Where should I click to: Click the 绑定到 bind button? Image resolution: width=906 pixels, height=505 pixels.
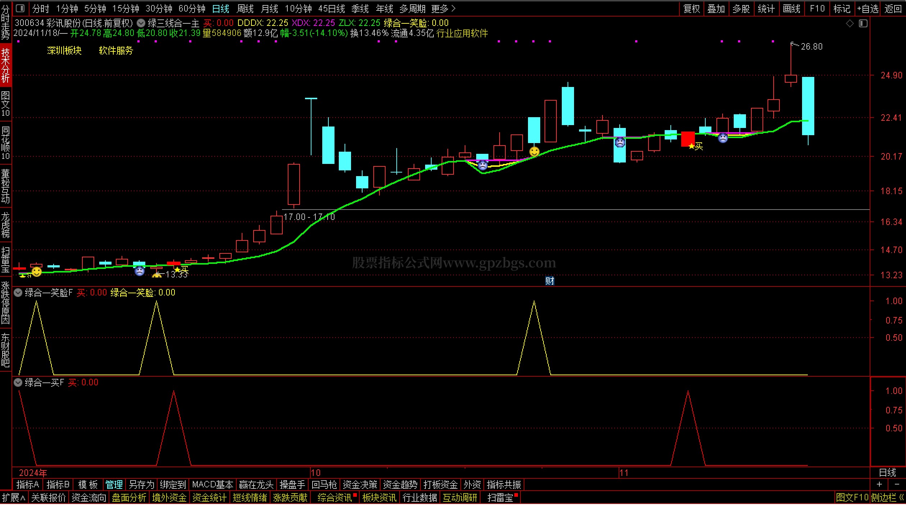pyautogui.click(x=173, y=485)
